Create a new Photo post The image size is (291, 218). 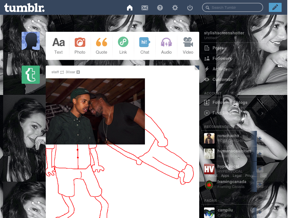point(80,46)
